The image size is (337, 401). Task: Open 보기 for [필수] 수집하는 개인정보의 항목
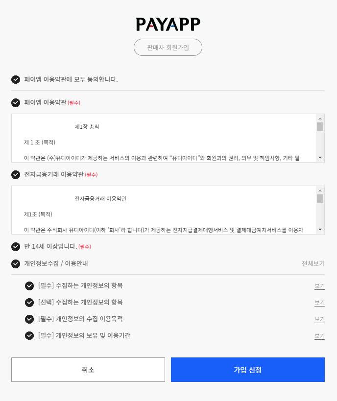[319, 286]
